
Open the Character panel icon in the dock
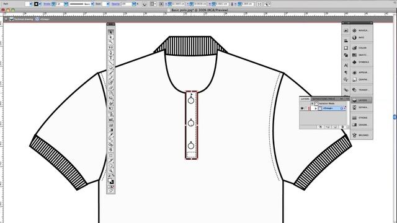click(346, 65)
